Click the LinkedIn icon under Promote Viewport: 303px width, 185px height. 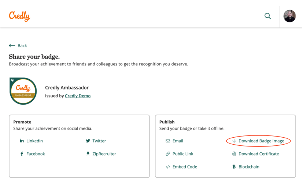(22, 141)
